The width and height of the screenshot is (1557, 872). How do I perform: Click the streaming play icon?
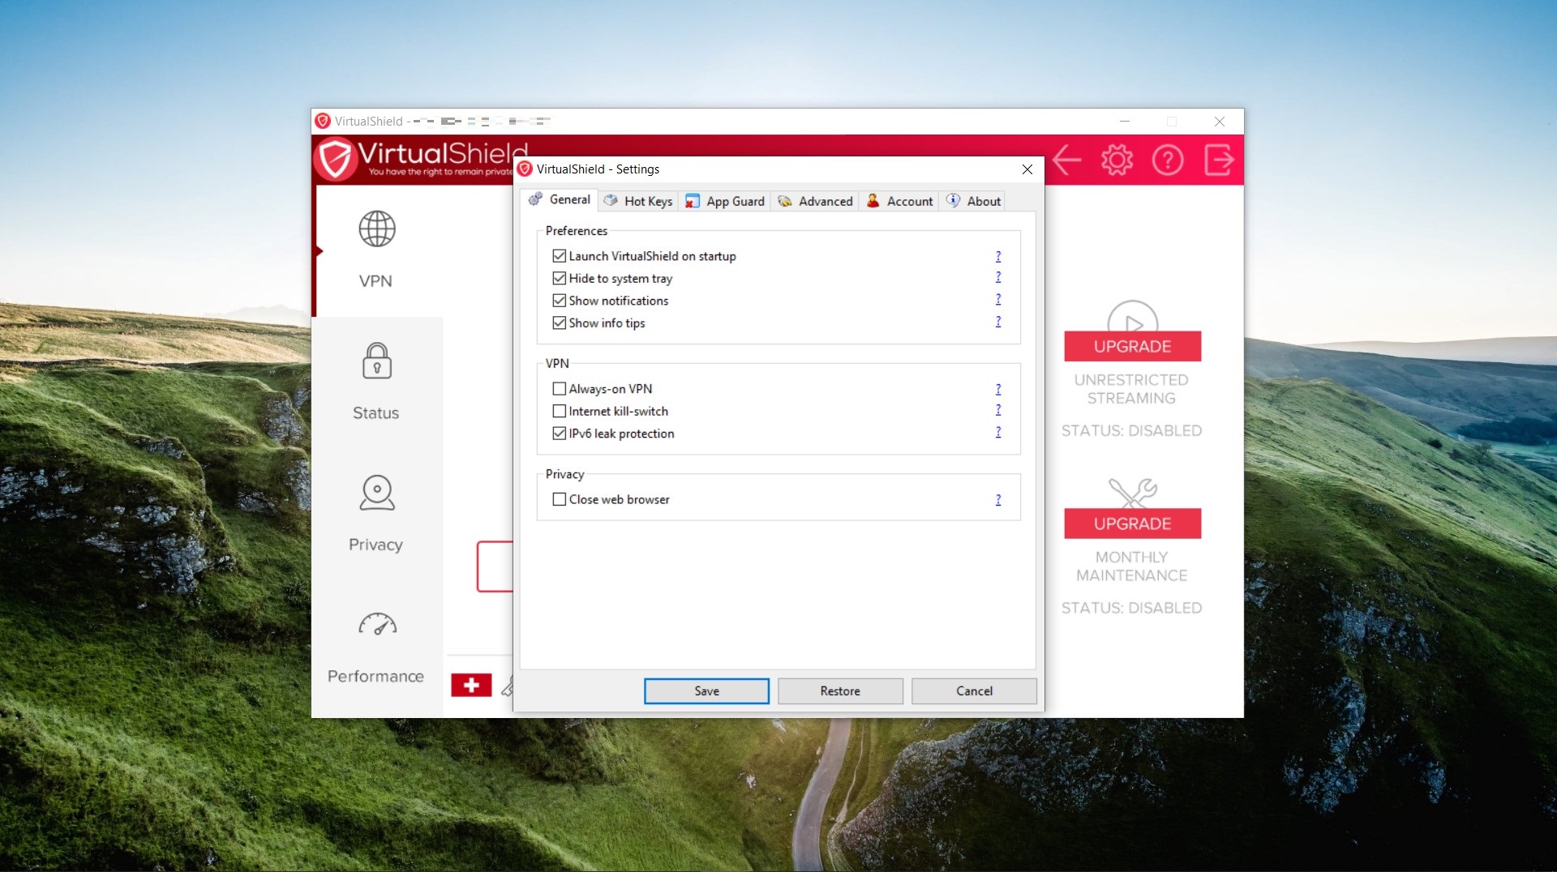(x=1133, y=317)
